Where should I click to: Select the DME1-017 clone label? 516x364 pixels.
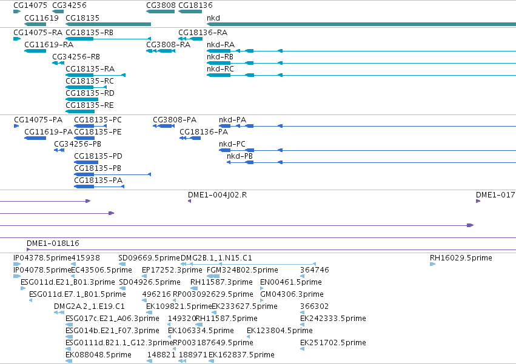click(x=495, y=195)
